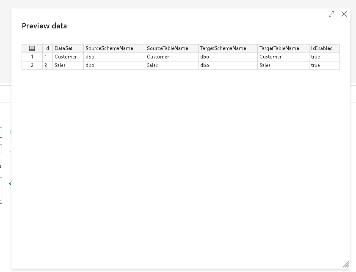This screenshot has width=356, height=272.
Task: Close the Preview data dialog
Action: 344,14
